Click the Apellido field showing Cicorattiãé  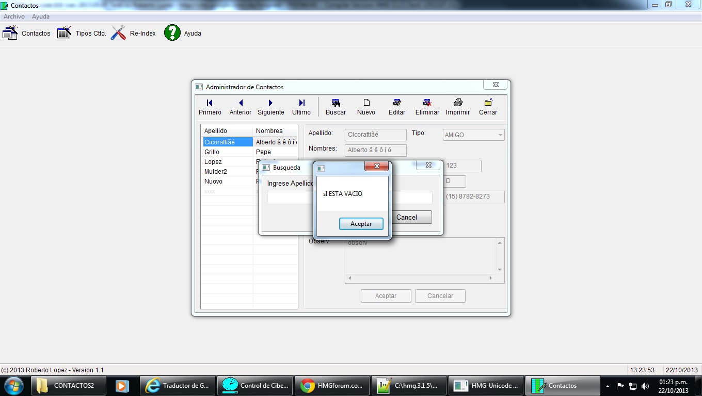click(376, 135)
